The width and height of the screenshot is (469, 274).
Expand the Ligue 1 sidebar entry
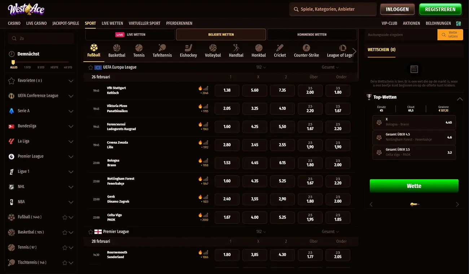(71, 172)
